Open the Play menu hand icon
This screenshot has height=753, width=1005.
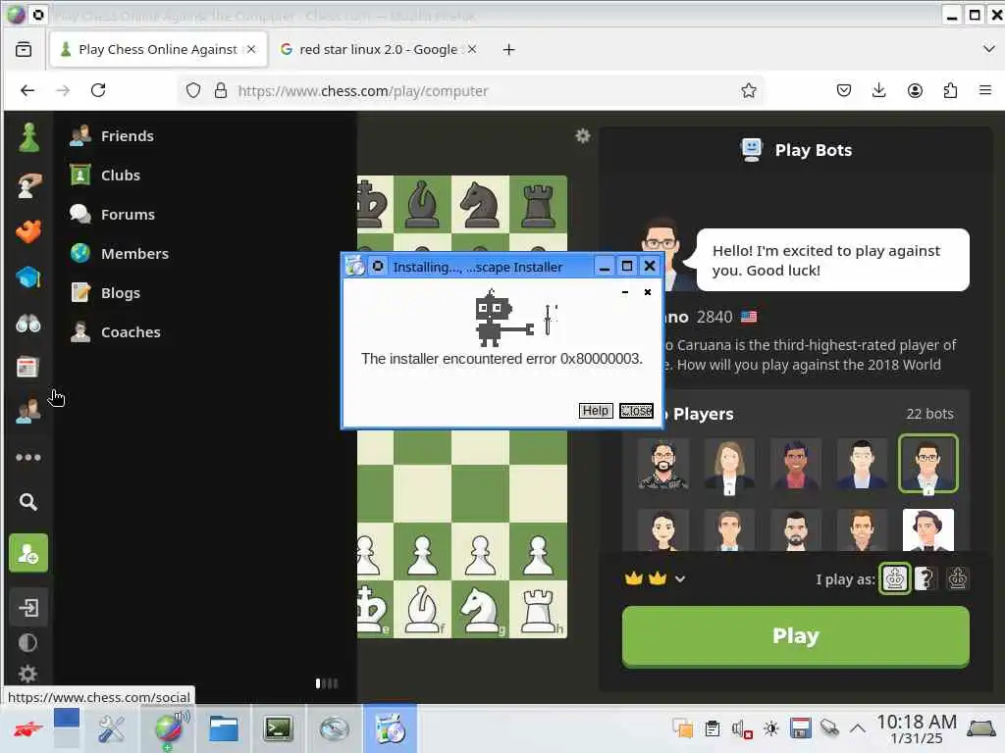[28, 185]
